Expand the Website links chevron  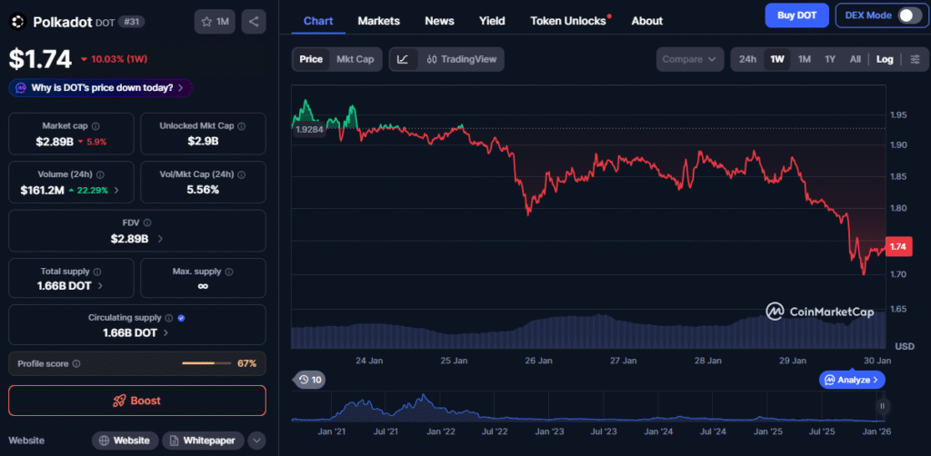[257, 441]
